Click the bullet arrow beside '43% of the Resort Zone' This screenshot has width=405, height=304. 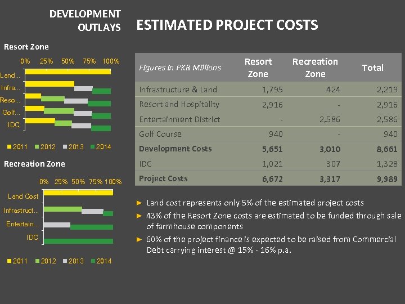139,216
